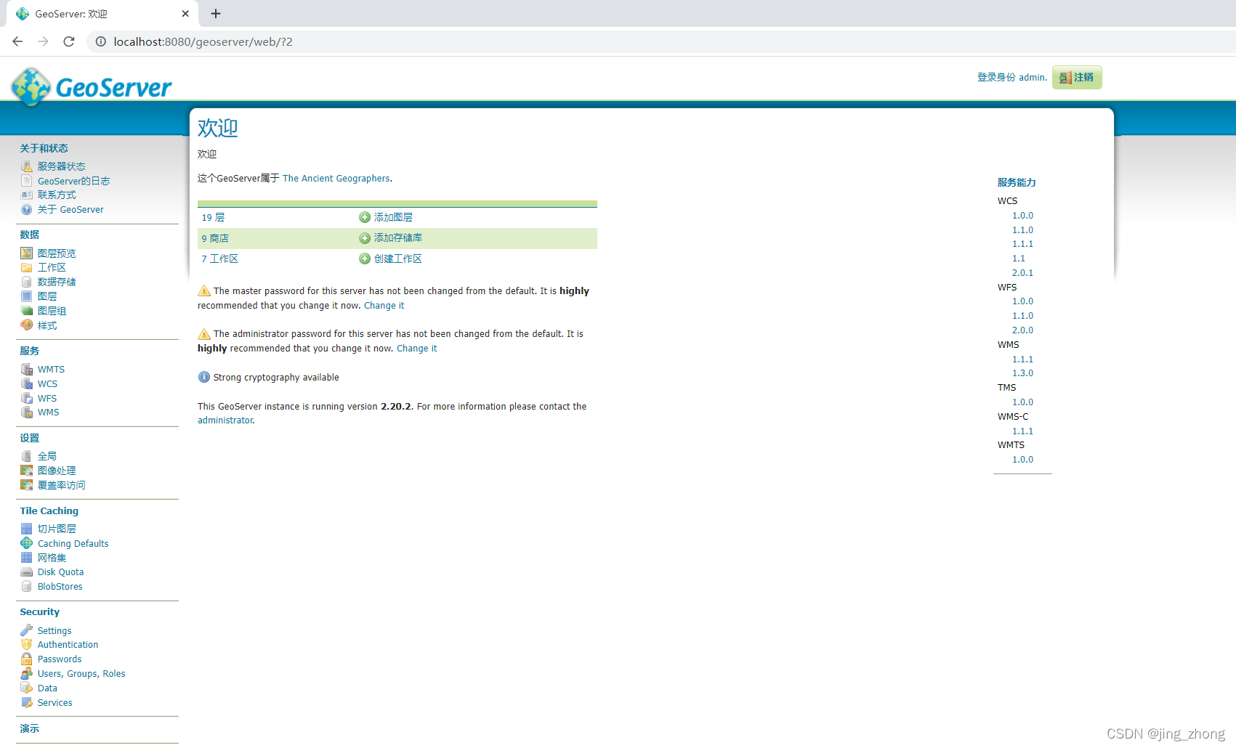The width and height of the screenshot is (1236, 748).
Task: Click the 联系方式 contact card icon
Action: 27,195
